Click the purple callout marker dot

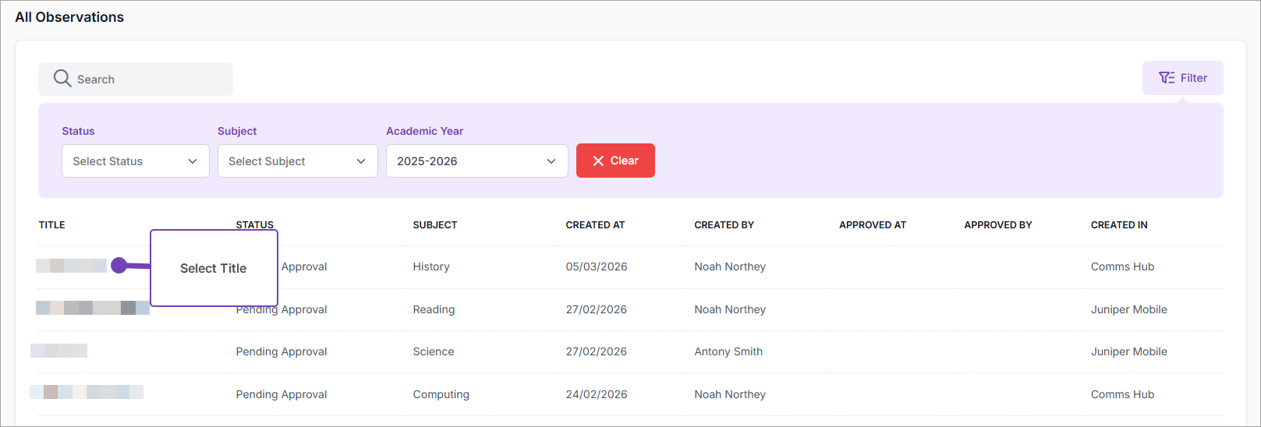coord(119,266)
